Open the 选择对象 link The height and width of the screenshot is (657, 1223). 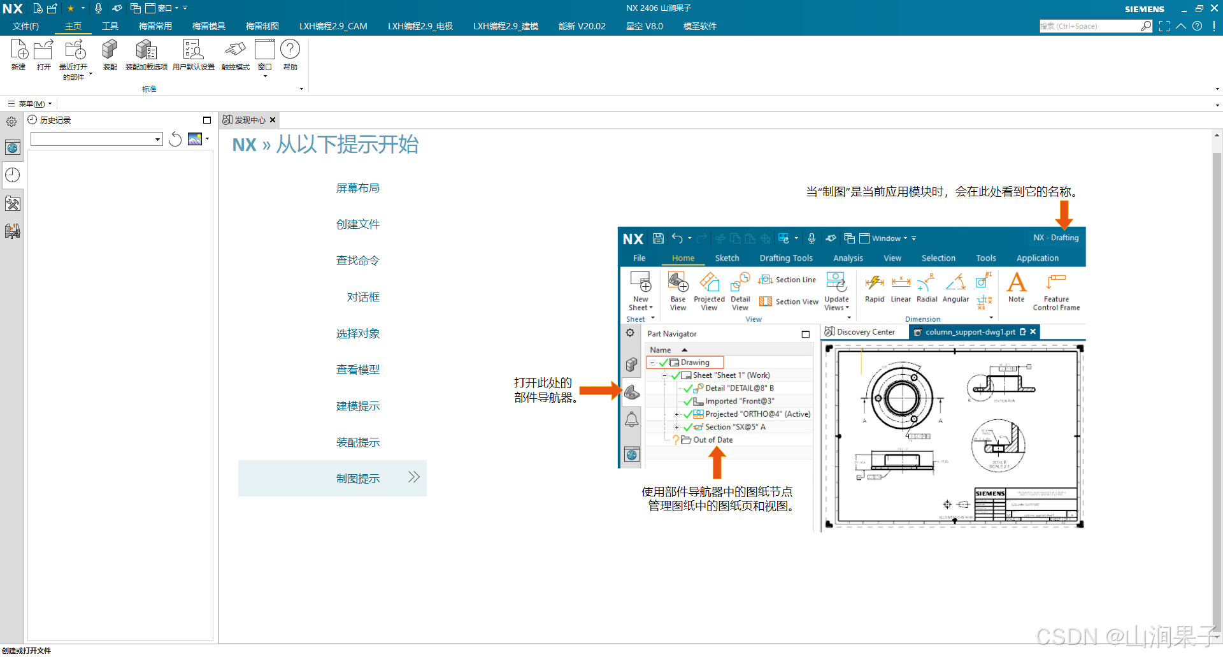(x=358, y=333)
